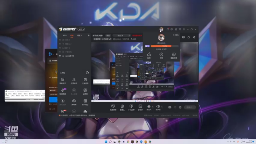
Task: Click the blue button in the window behind
Action: tap(53, 100)
